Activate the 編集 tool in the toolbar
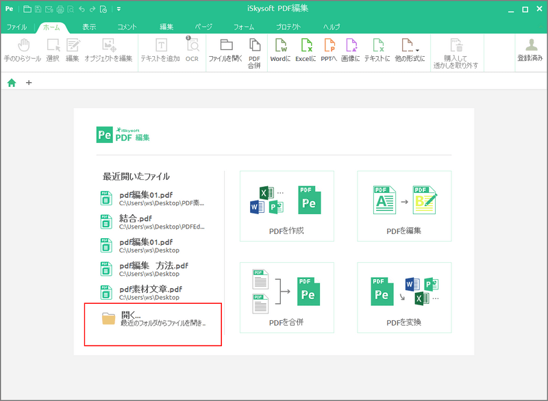 pyautogui.click(x=73, y=51)
